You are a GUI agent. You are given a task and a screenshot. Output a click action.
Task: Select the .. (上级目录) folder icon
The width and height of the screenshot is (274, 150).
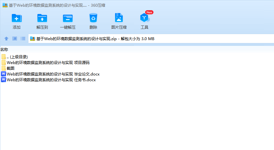point(4,57)
